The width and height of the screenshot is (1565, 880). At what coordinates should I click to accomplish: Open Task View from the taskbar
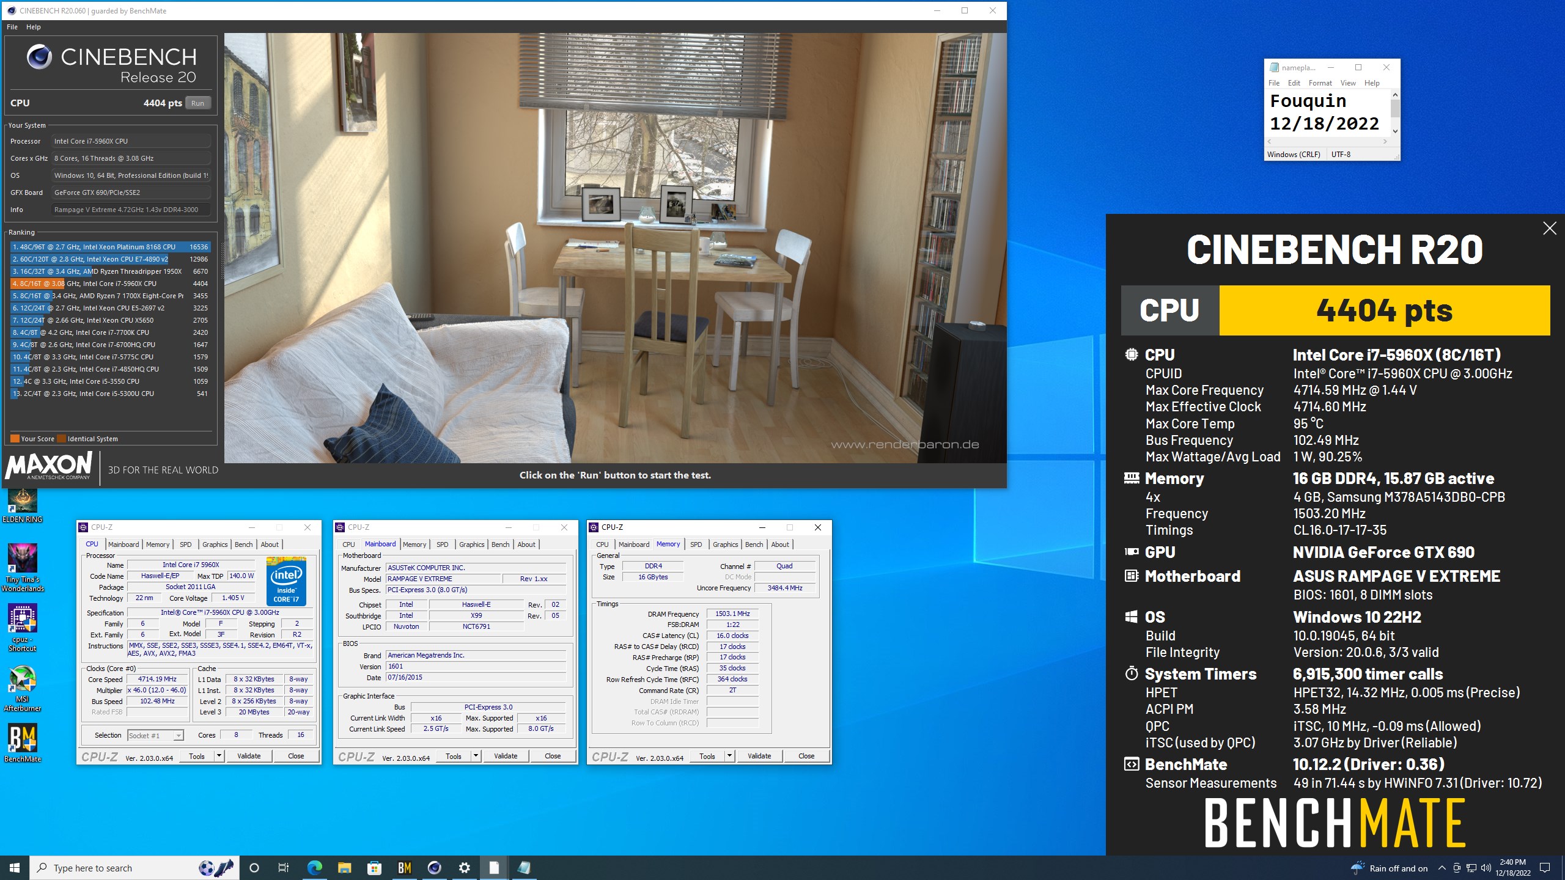[284, 868]
